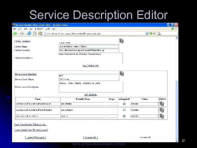
Task: Click the scrollbar up arrow
Action: point(177,38)
